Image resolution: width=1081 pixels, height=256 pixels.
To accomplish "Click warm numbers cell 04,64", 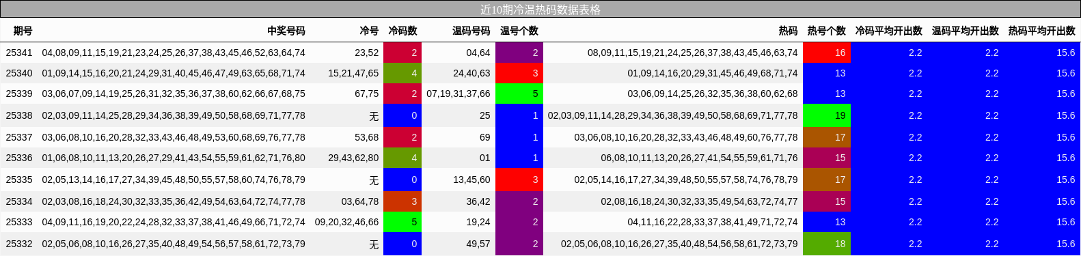I will [478, 53].
